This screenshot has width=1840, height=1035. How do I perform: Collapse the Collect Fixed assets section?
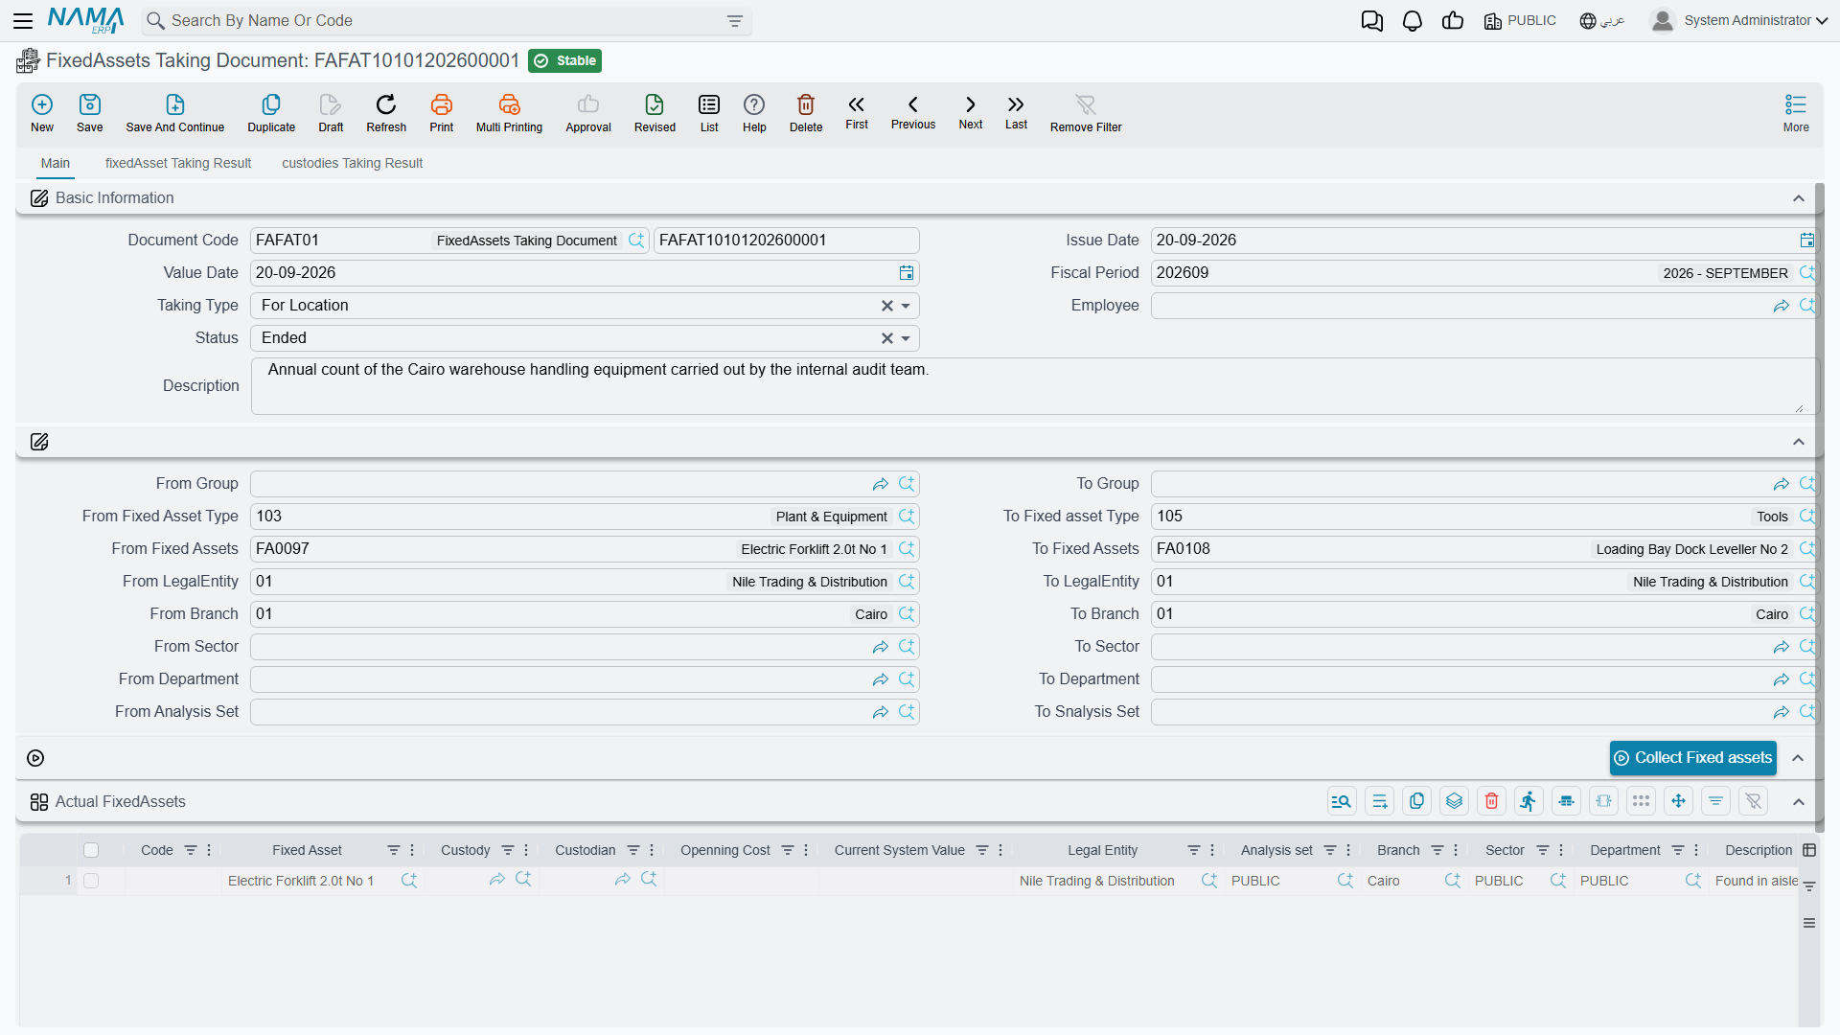(x=1799, y=758)
